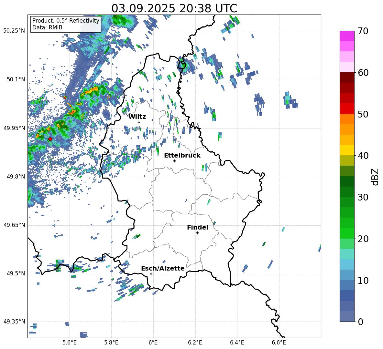Click the 5.8°E longitude label
Viewport: 383px width, 349px height.
point(111,343)
